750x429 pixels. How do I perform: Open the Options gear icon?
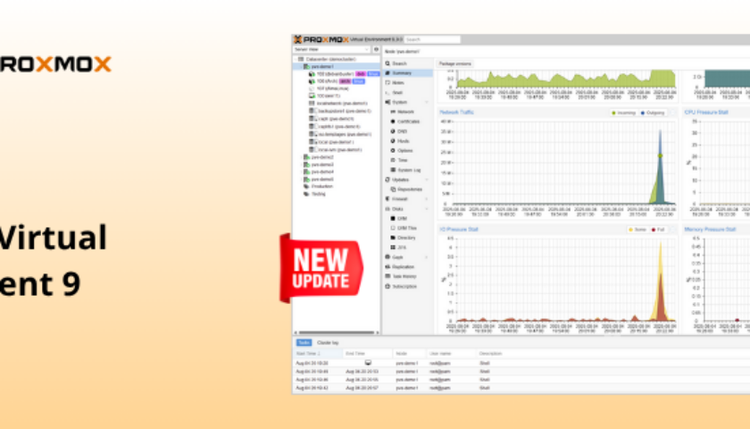tap(393, 150)
